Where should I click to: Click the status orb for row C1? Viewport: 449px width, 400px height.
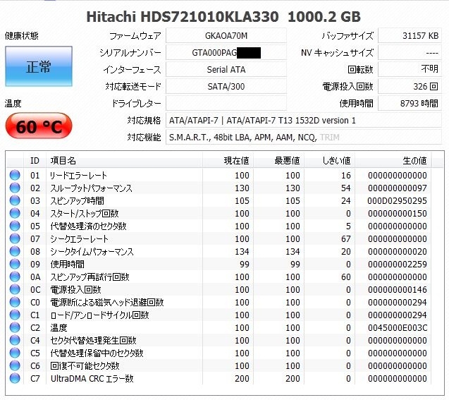pyautogui.click(x=15, y=315)
